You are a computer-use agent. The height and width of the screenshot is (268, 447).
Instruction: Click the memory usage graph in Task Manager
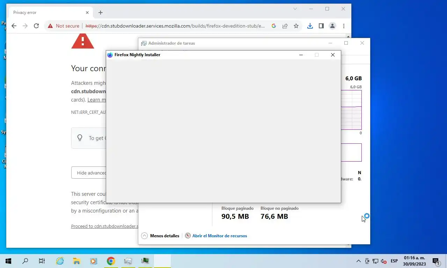click(351, 110)
